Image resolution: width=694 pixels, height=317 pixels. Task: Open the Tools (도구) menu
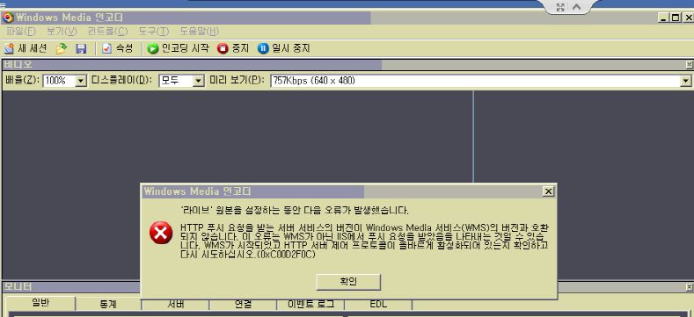(x=154, y=32)
